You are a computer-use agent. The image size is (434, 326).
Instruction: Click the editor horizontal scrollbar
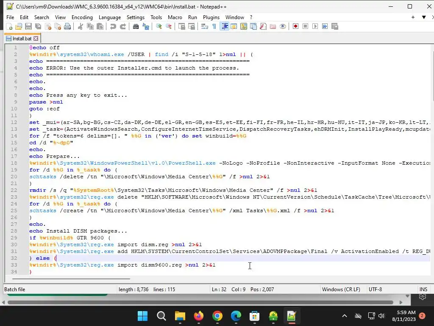tap(71, 278)
